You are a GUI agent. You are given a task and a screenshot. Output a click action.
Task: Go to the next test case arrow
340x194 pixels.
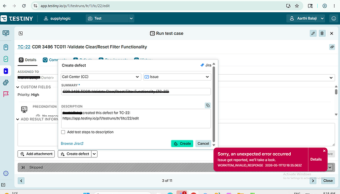pos(313,181)
